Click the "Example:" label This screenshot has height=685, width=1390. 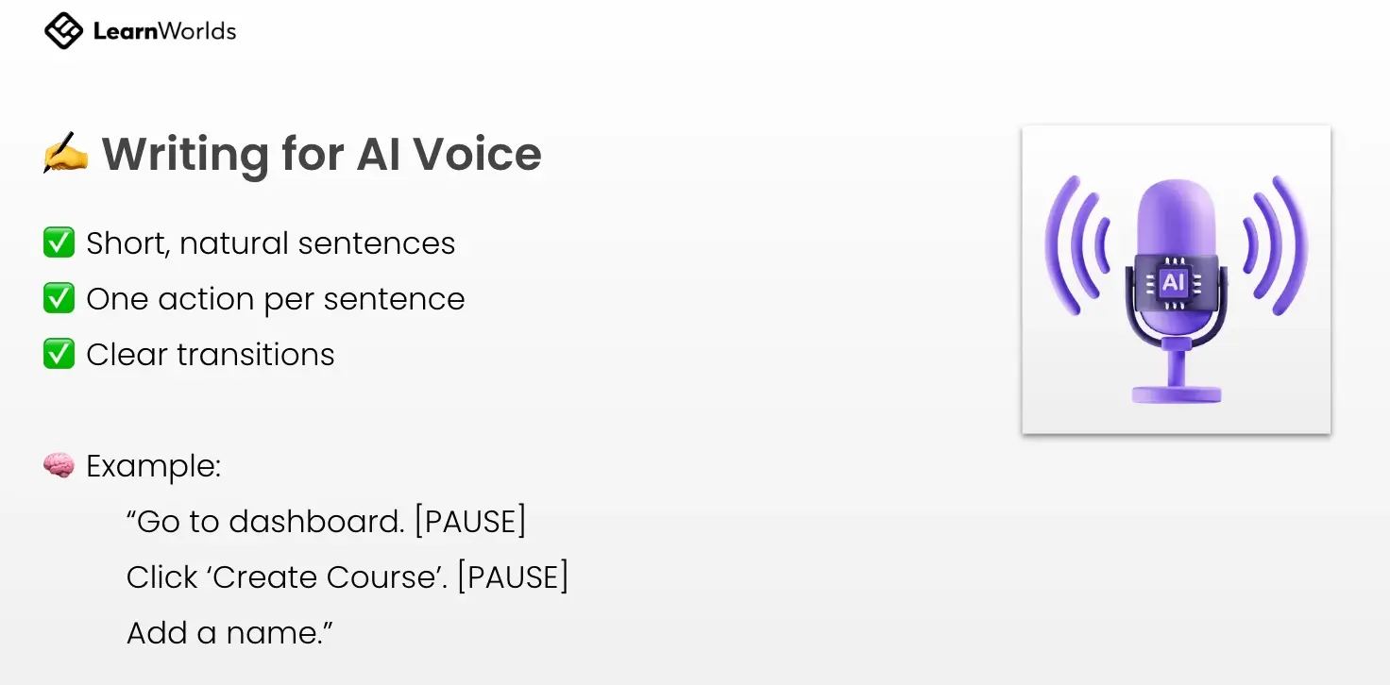153,466
